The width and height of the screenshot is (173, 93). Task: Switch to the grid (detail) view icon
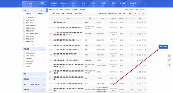[139, 13]
